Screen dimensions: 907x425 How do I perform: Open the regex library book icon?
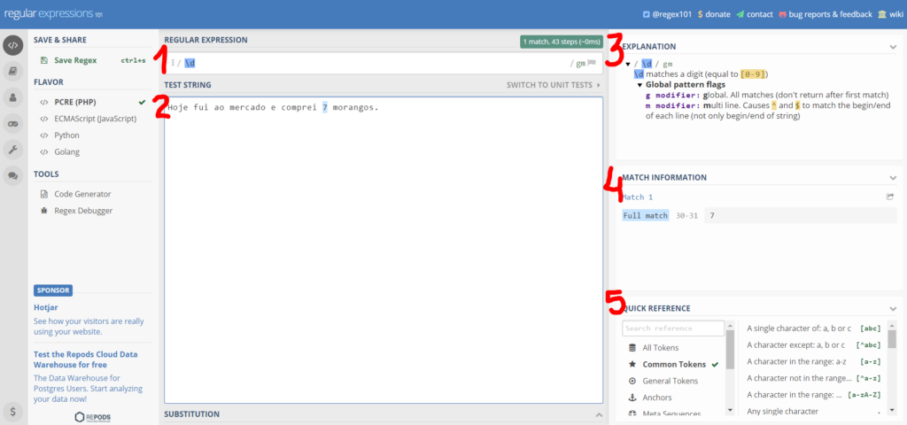coord(12,71)
